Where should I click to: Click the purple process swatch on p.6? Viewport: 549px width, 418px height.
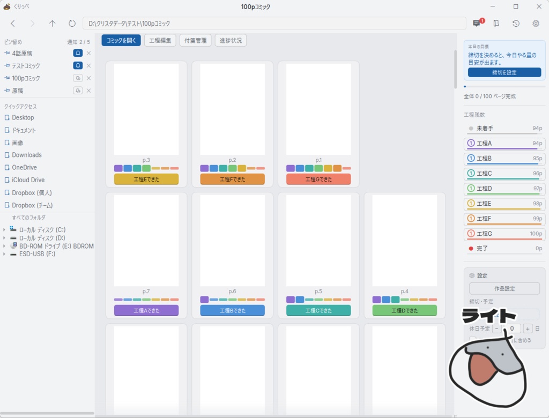(x=204, y=300)
